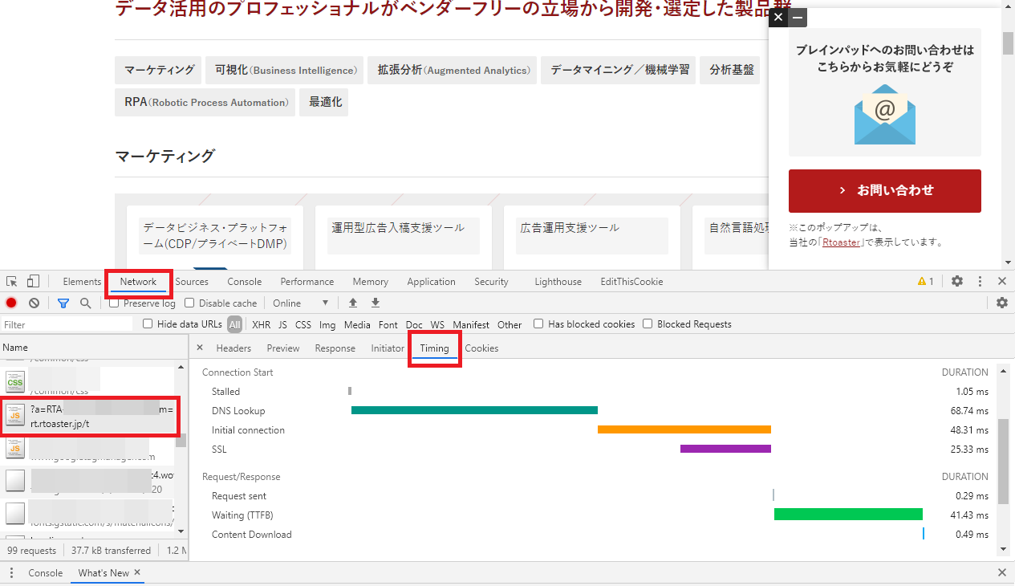The width and height of the screenshot is (1015, 586).
Task: Click the envelope mail icon in popup
Action: (884, 114)
